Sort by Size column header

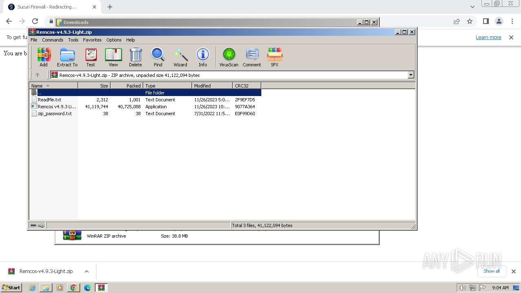(x=94, y=86)
